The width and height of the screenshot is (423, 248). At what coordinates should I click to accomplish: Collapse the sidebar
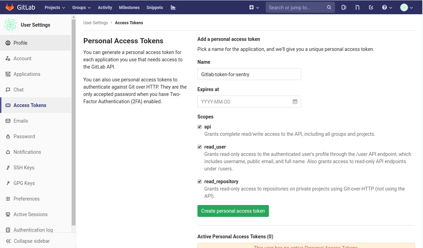(38, 241)
